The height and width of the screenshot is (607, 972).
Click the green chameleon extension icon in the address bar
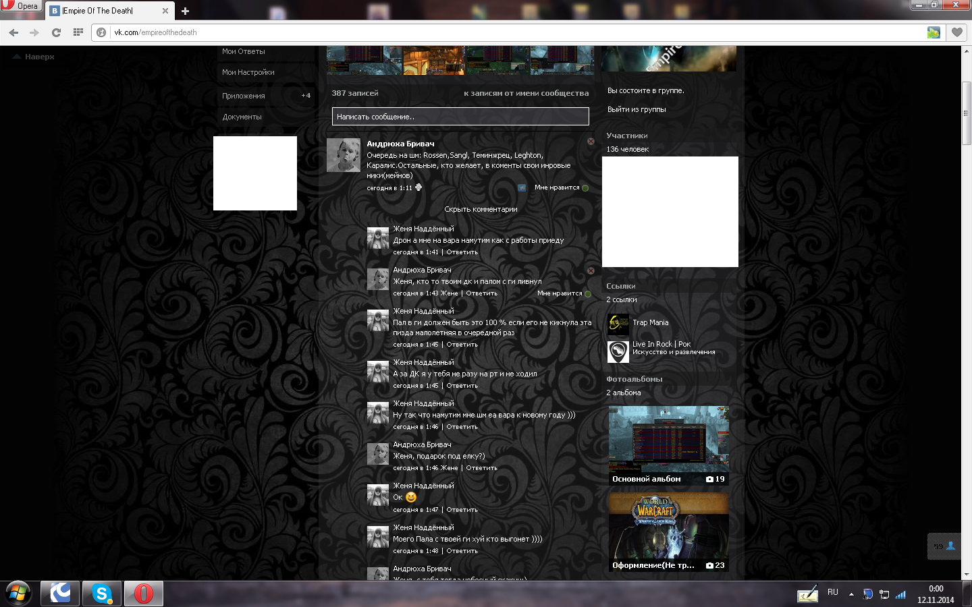[x=934, y=32]
